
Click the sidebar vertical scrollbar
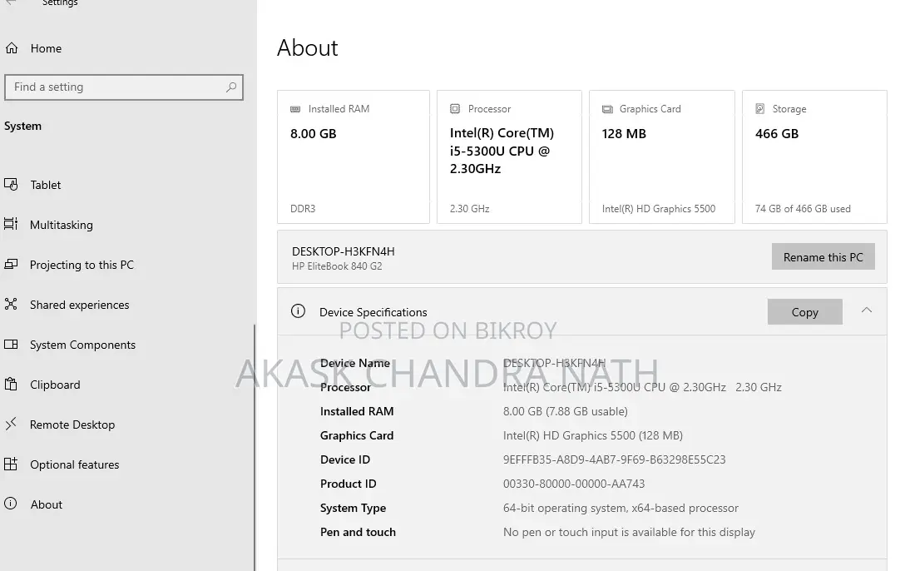pyautogui.click(x=255, y=448)
